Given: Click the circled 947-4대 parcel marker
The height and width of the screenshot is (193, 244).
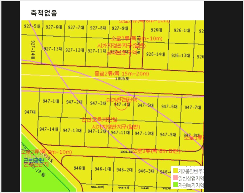Looking at the screenshot, I should coord(122,105).
